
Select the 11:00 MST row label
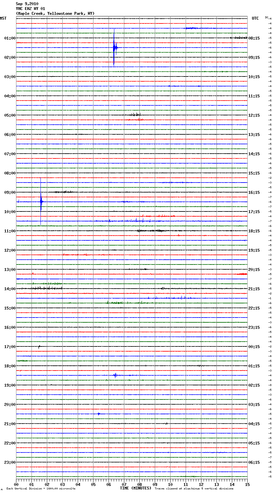pos(10,231)
